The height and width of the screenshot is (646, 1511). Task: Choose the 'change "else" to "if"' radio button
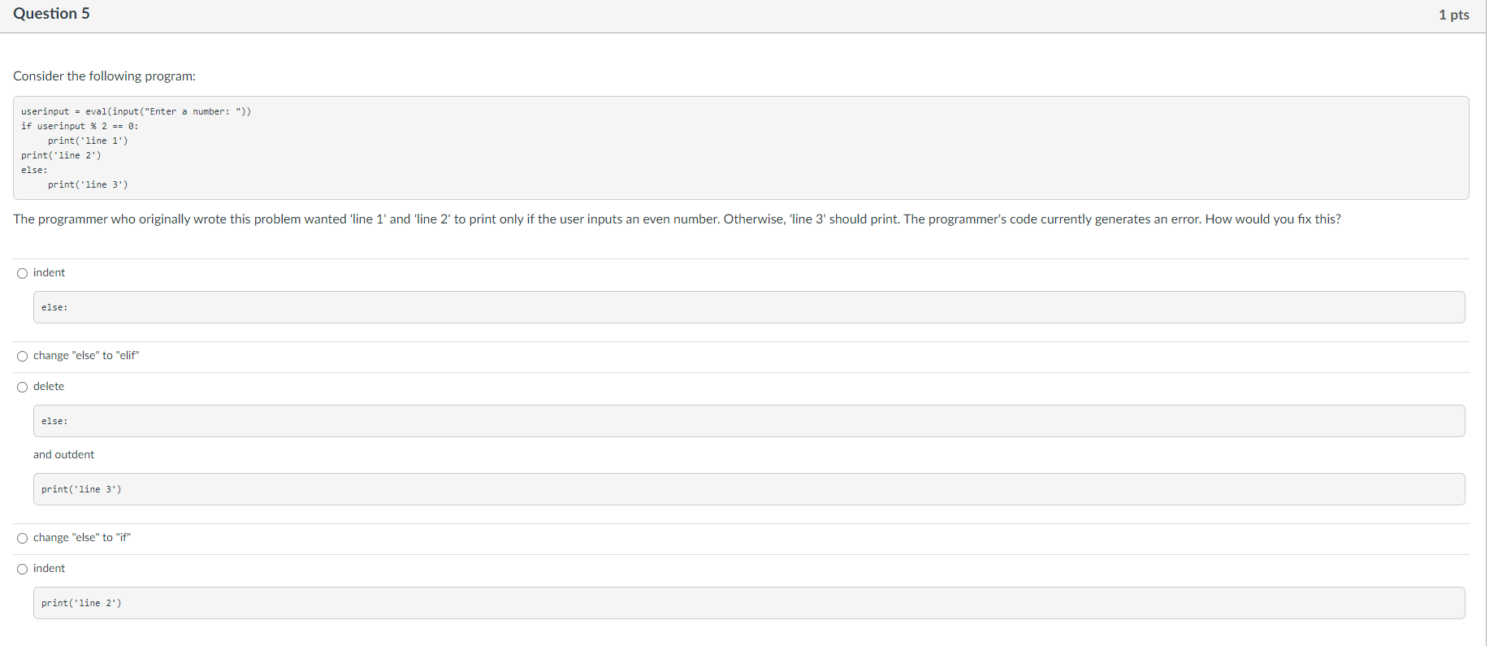23,538
